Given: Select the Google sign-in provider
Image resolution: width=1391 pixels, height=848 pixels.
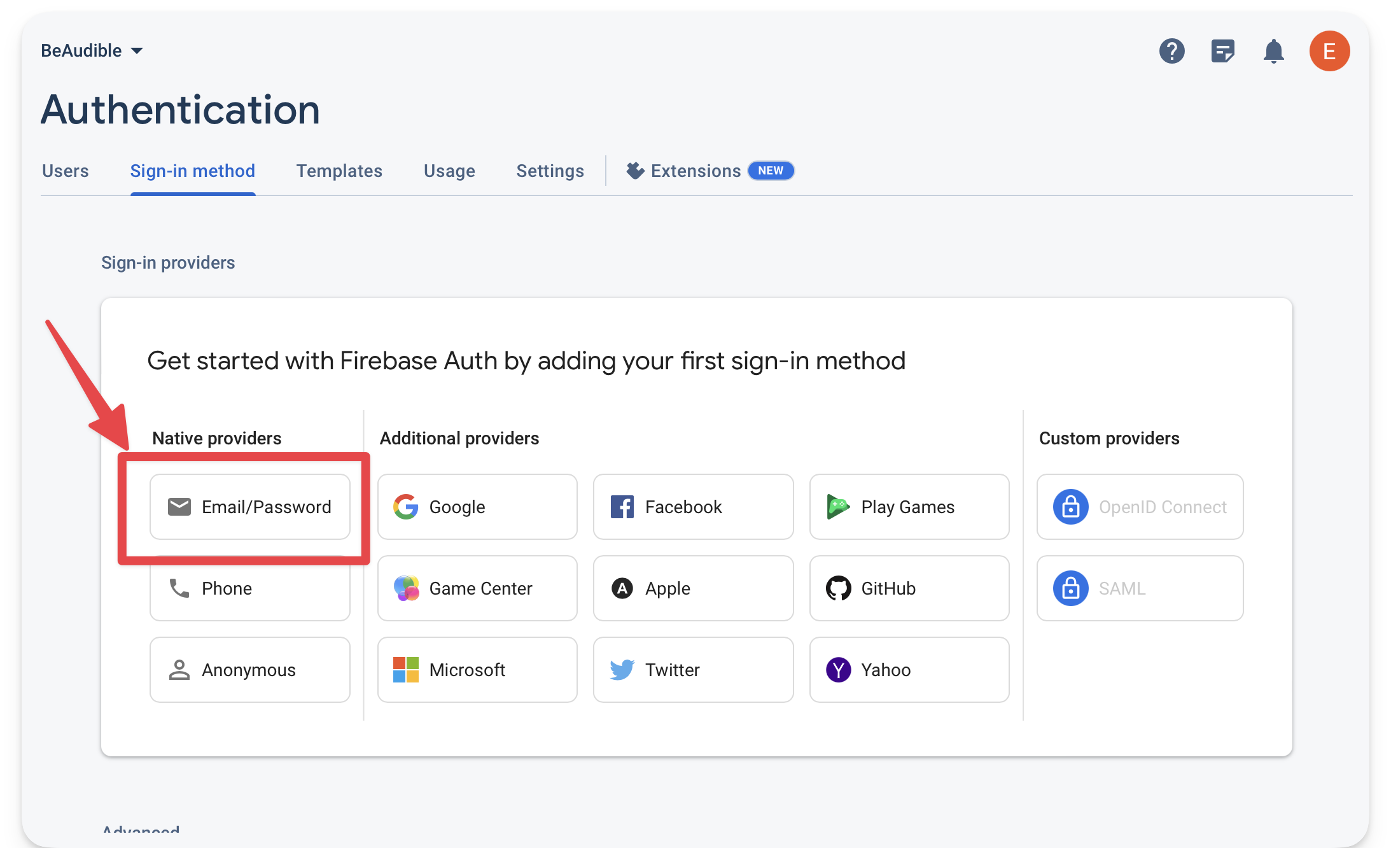Looking at the screenshot, I should click(x=477, y=507).
